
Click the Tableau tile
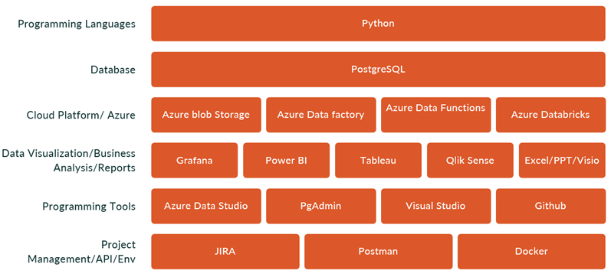pos(378,160)
